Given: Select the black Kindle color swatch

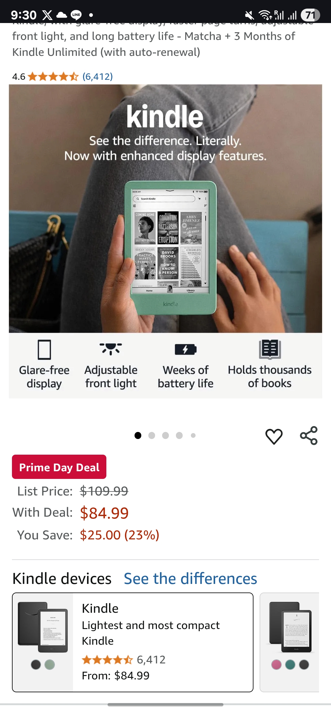Looking at the screenshot, I should point(36,665).
